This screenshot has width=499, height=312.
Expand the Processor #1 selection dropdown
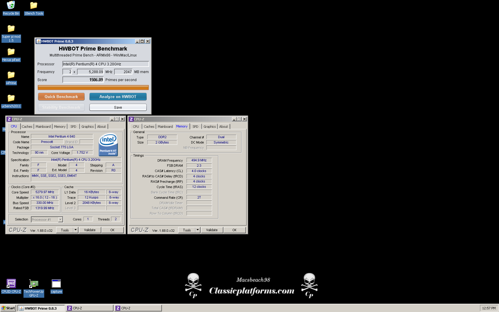61,220
